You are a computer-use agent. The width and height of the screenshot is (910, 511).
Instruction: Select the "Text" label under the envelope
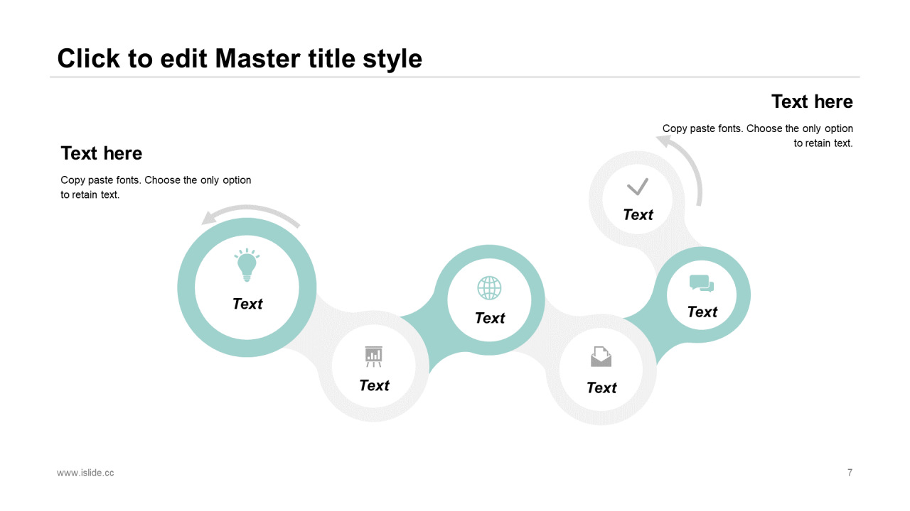pyautogui.click(x=601, y=388)
